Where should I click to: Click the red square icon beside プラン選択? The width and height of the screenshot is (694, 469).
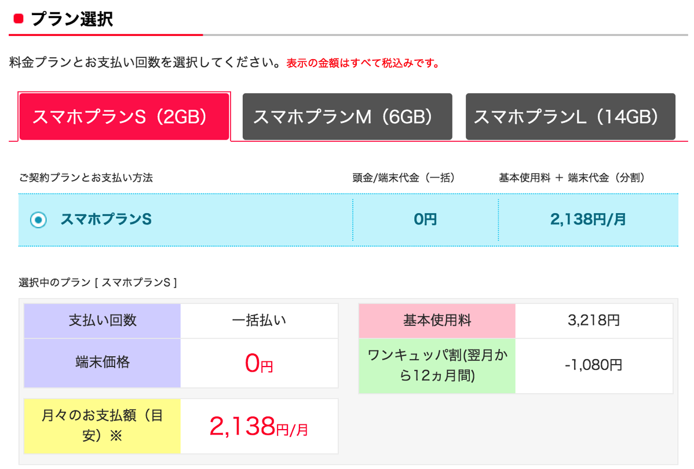[18, 19]
